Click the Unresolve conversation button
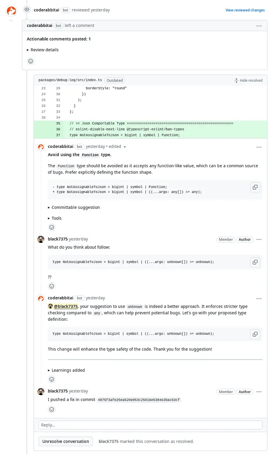This screenshot has height=454, width=270. [66, 441]
